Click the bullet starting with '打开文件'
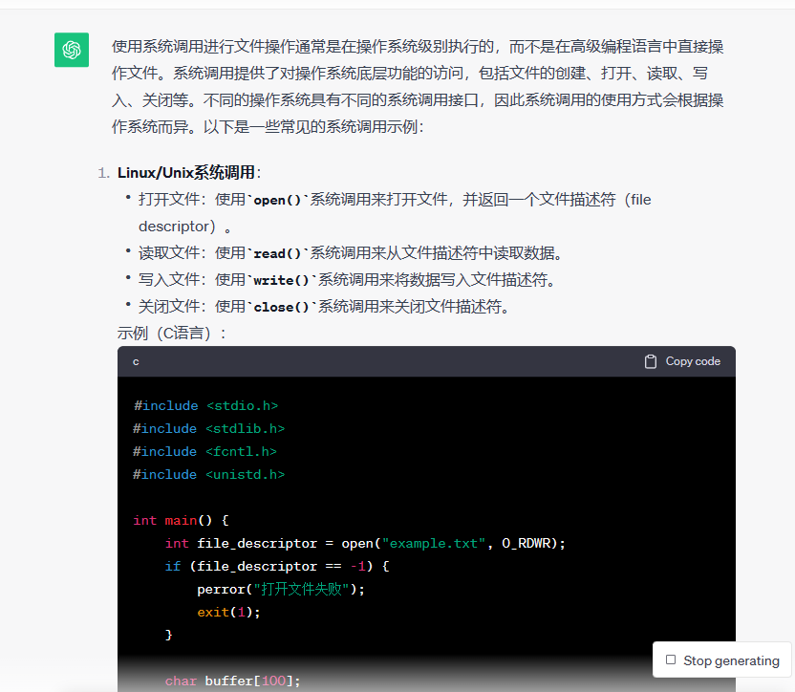Screen dimensions: 795x692 pyautogui.click(x=395, y=212)
